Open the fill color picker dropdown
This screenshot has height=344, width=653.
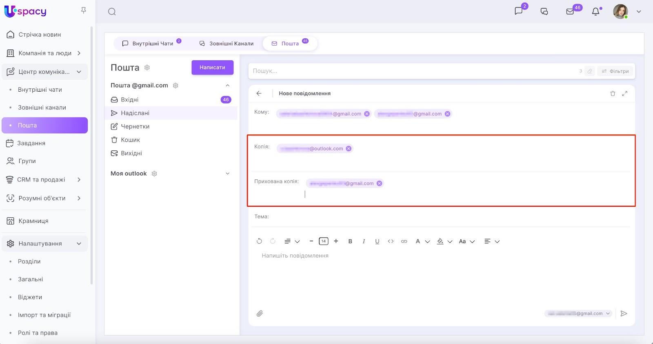[449, 242]
